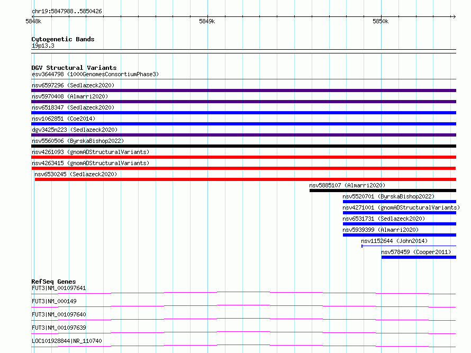Screen dimensions: 471x353
Task: Select the blue bar under nsv6531731
Action: click(x=400, y=224)
